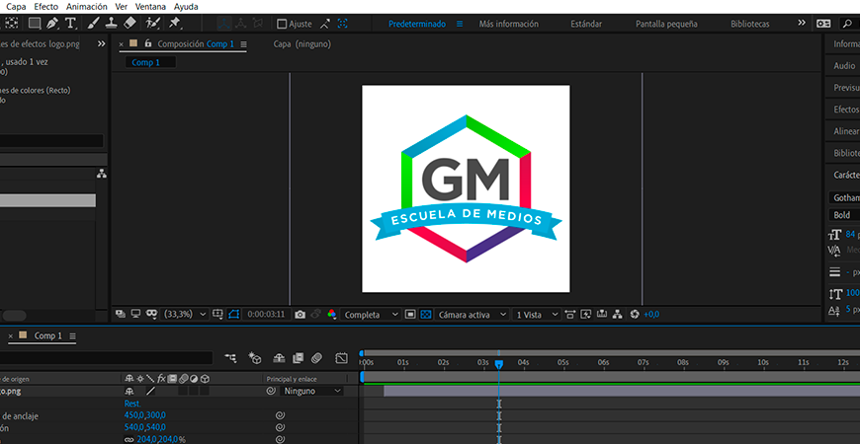
Task: Open the Ayuda menu
Action: point(186,7)
